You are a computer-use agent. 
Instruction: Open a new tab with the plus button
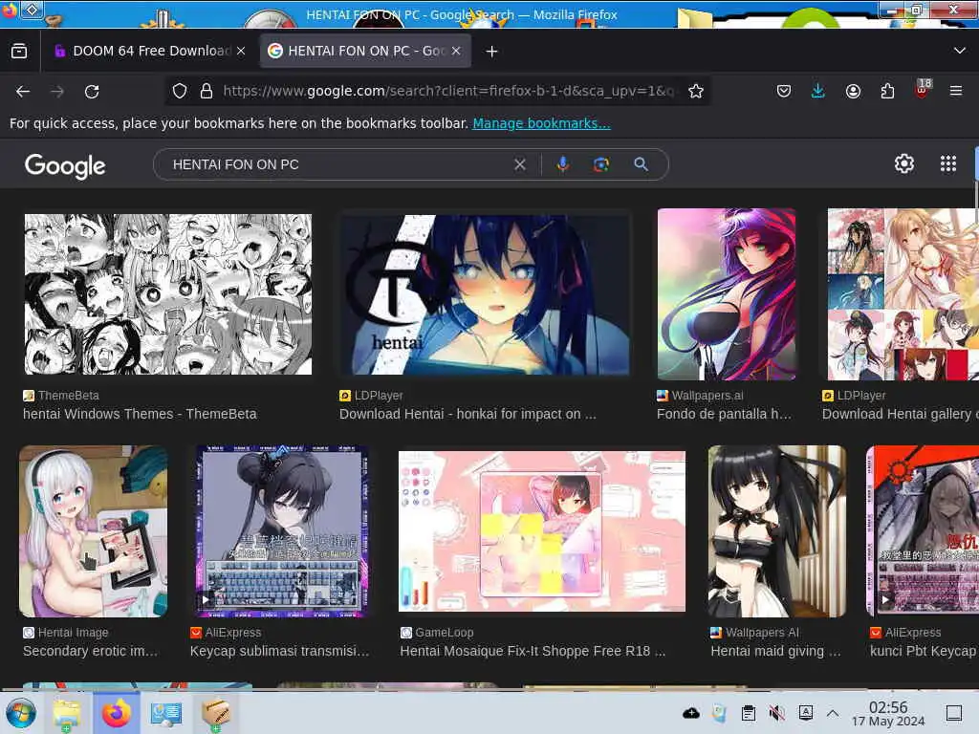(492, 52)
